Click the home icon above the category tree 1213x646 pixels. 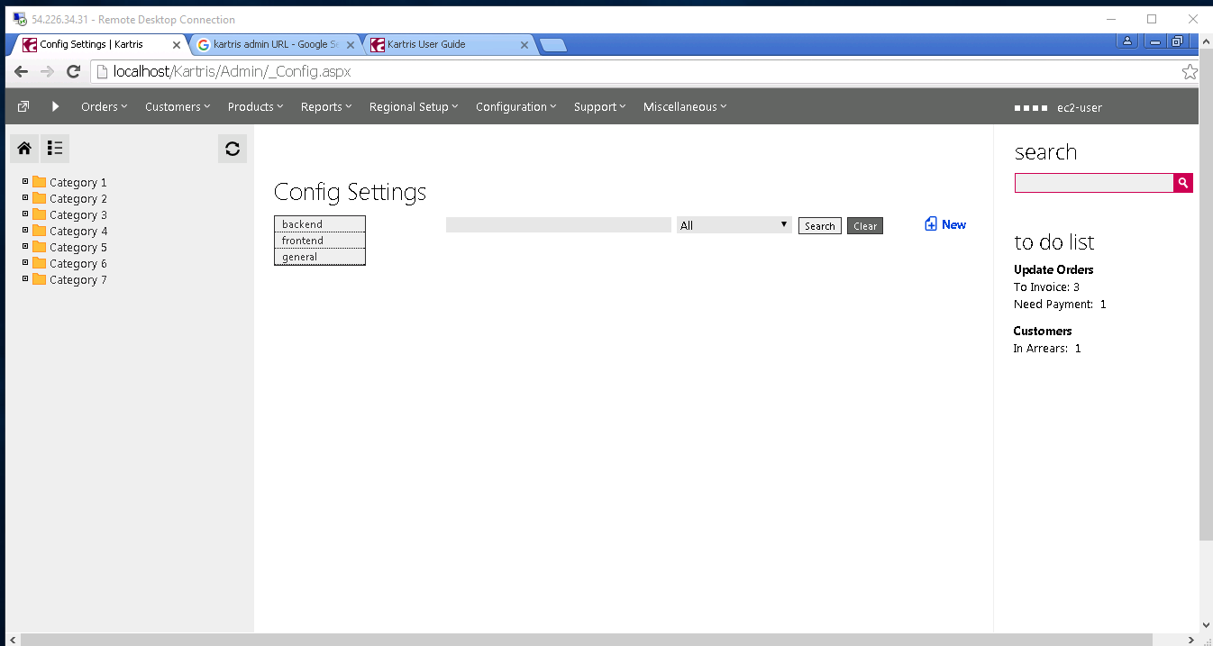click(23, 148)
